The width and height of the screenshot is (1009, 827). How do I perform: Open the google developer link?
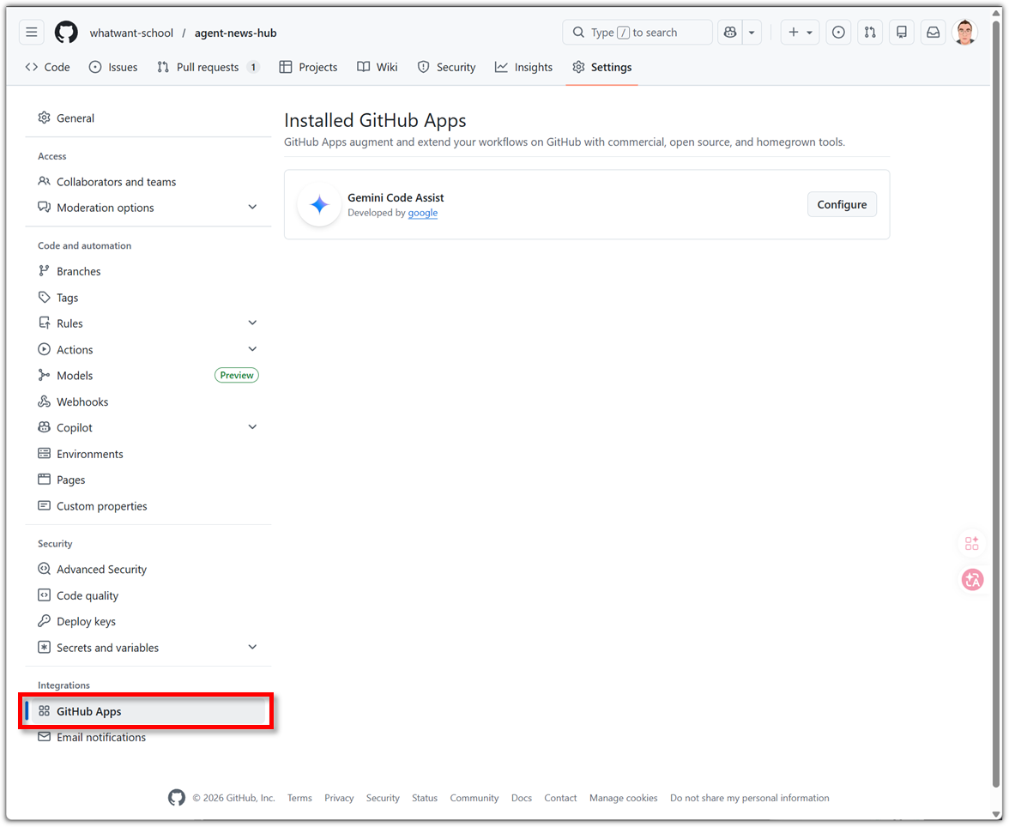click(423, 213)
